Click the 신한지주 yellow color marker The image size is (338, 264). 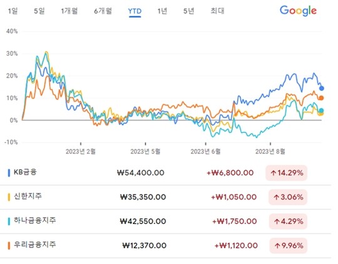click(9, 197)
